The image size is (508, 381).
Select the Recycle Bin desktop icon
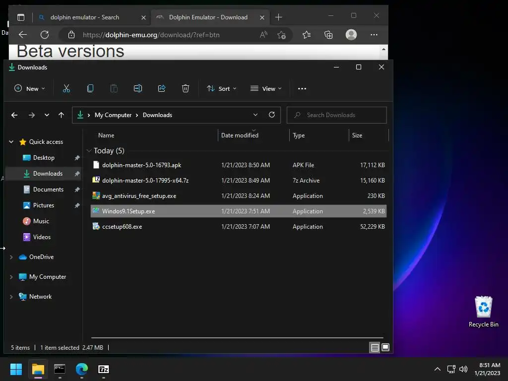pos(483,312)
